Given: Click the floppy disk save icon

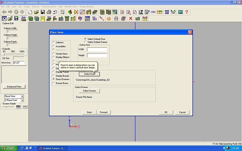Looking at the screenshot, I should [x=43, y=12].
